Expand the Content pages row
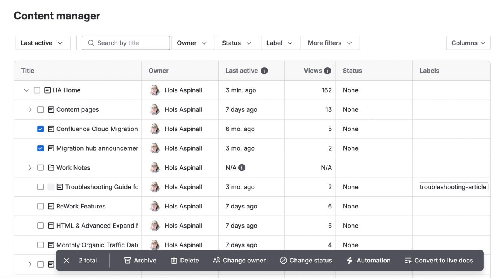The width and height of the screenshot is (504, 278). pyautogui.click(x=30, y=109)
